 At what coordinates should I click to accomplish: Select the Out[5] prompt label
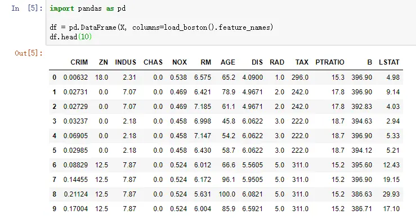[29, 53]
